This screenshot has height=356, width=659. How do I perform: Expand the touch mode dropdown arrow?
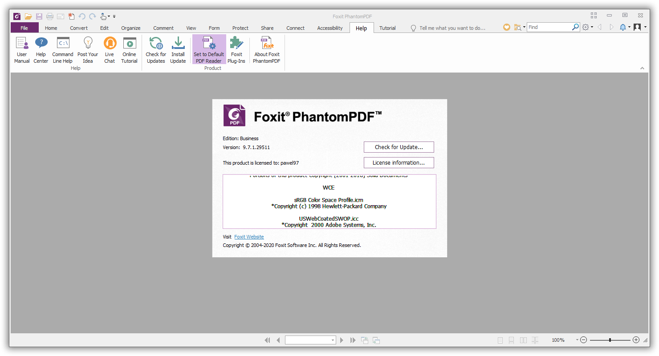(109, 16)
